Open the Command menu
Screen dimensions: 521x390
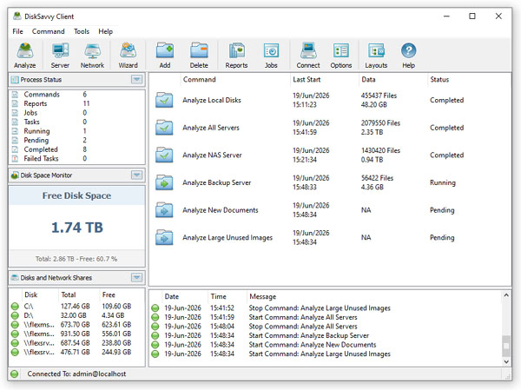pos(48,31)
